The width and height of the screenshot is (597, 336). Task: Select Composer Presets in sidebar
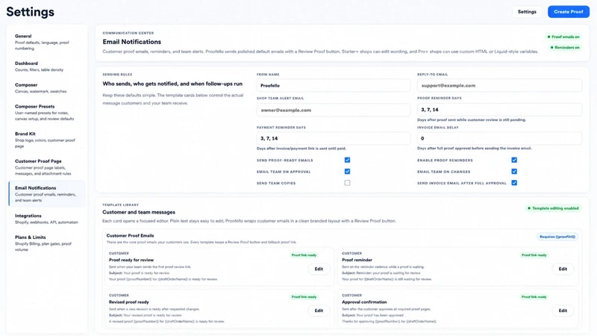[46, 113]
